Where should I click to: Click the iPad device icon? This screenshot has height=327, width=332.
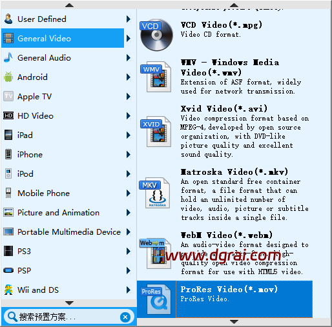(8, 135)
